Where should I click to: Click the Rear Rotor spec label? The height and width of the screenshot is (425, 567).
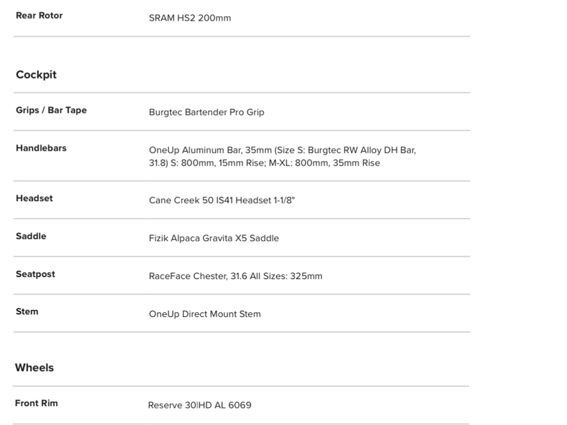pos(39,15)
